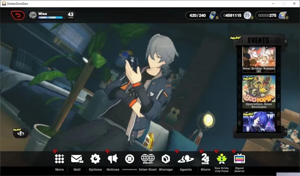Screen dimensions: 300x176
Task: Click the film currency amount 275
Action: pos(267,15)
